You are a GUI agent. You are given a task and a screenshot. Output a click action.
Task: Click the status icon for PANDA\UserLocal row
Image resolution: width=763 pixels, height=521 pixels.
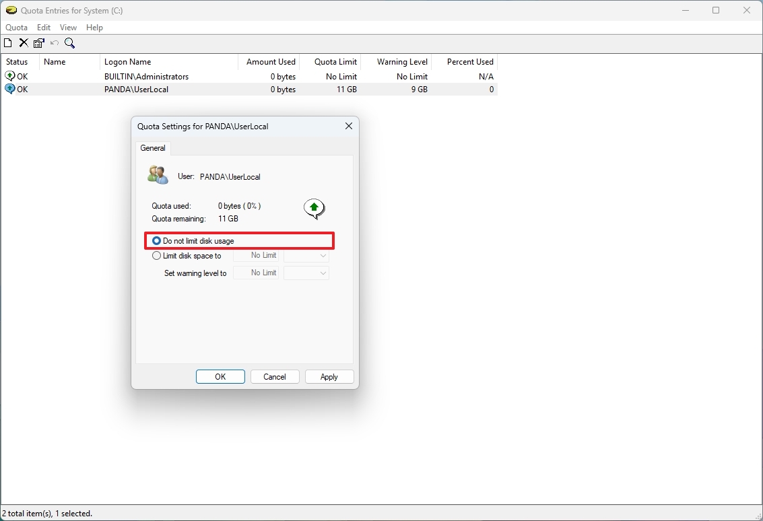click(x=9, y=89)
